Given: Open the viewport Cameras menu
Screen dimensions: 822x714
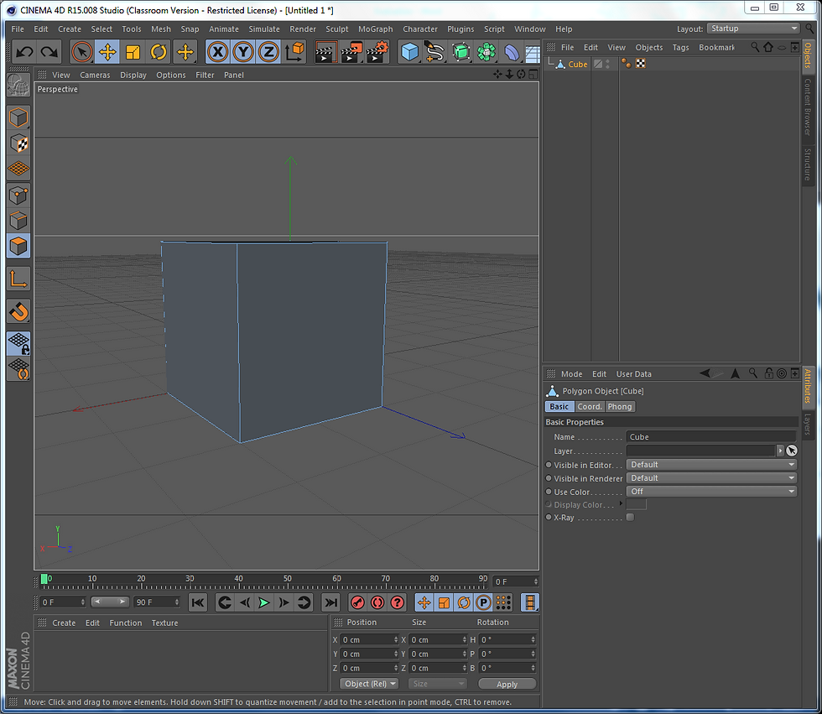Looking at the screenshot, I should point(95,75).
